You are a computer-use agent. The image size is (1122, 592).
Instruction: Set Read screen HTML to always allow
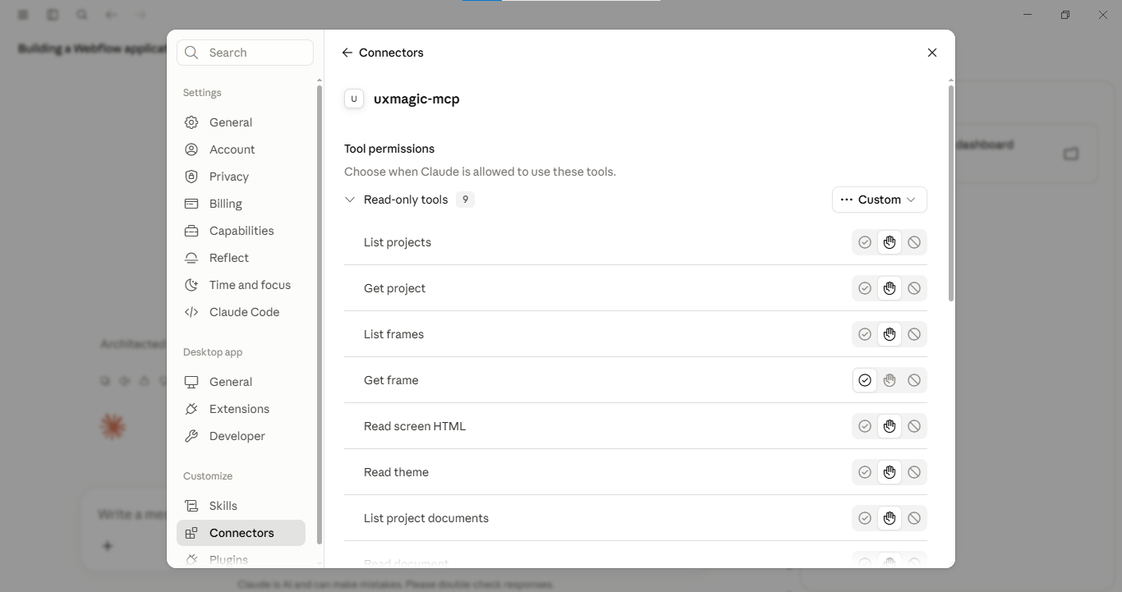(x=865, y=426)
